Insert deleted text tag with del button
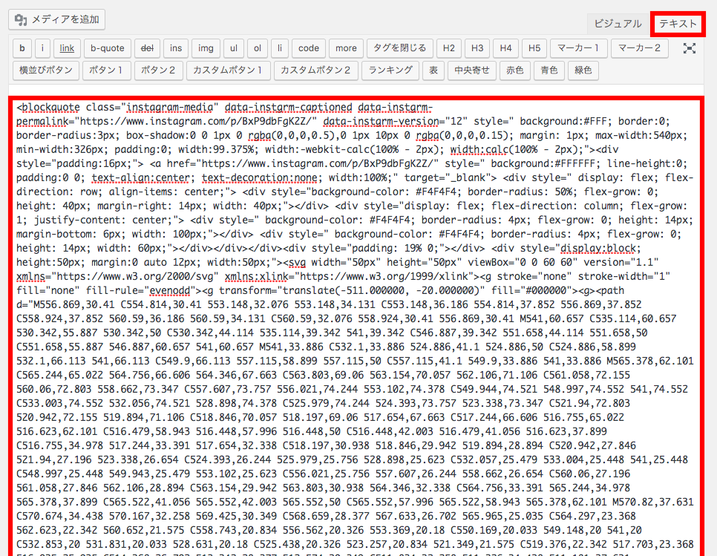This screenshot has height=556, width=717. [147, 48]
